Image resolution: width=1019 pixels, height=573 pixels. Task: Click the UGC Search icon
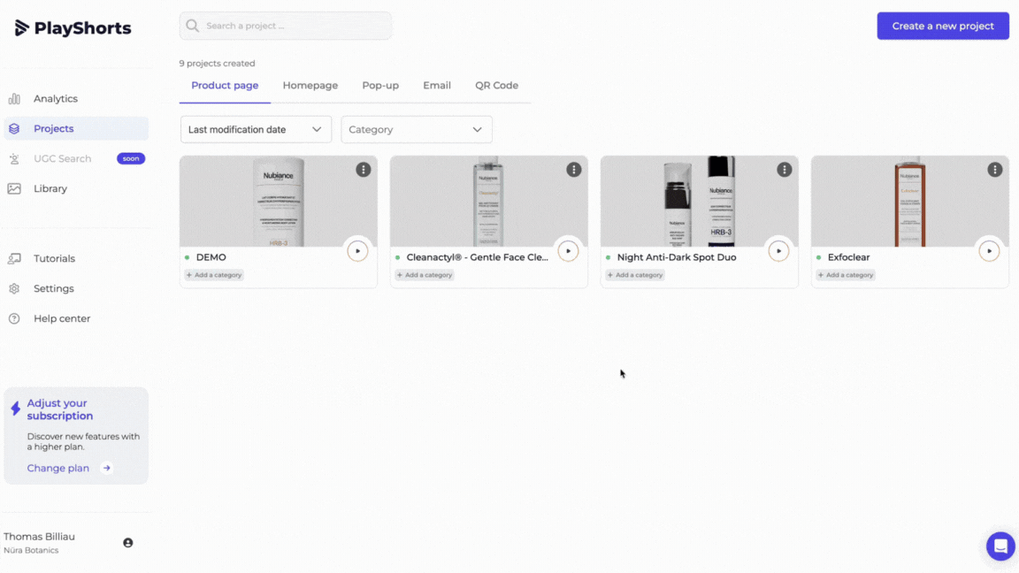[14, 158]
